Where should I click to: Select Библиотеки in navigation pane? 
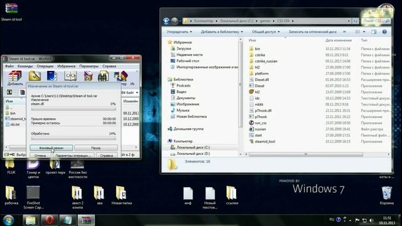[183, 80]
